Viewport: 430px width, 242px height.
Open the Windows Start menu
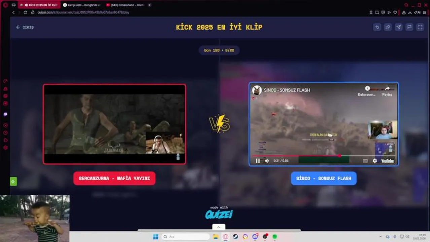pos(155,237)
